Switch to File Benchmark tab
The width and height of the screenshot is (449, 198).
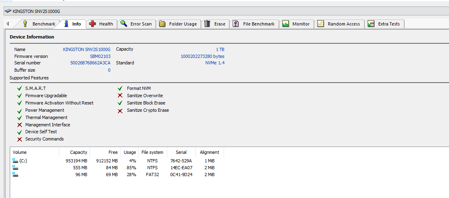254,24
